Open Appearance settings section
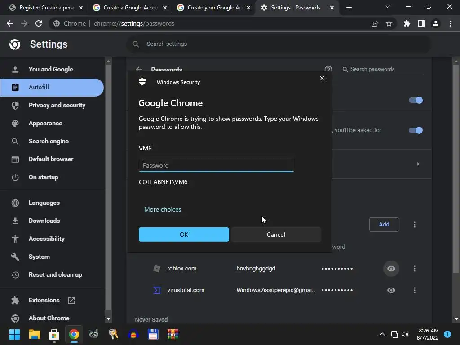Screen dimensions: 460x345 (52, 123)
